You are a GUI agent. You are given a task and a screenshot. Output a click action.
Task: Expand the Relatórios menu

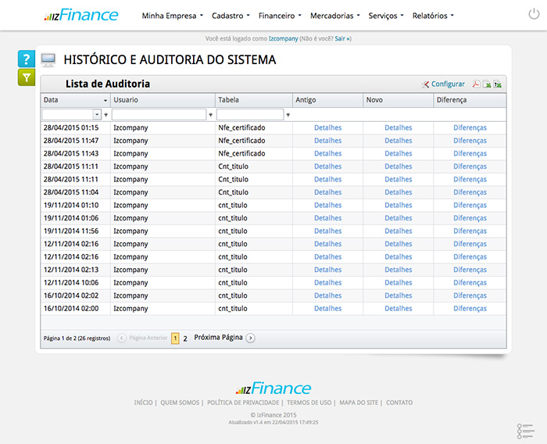tap(432, 16)
